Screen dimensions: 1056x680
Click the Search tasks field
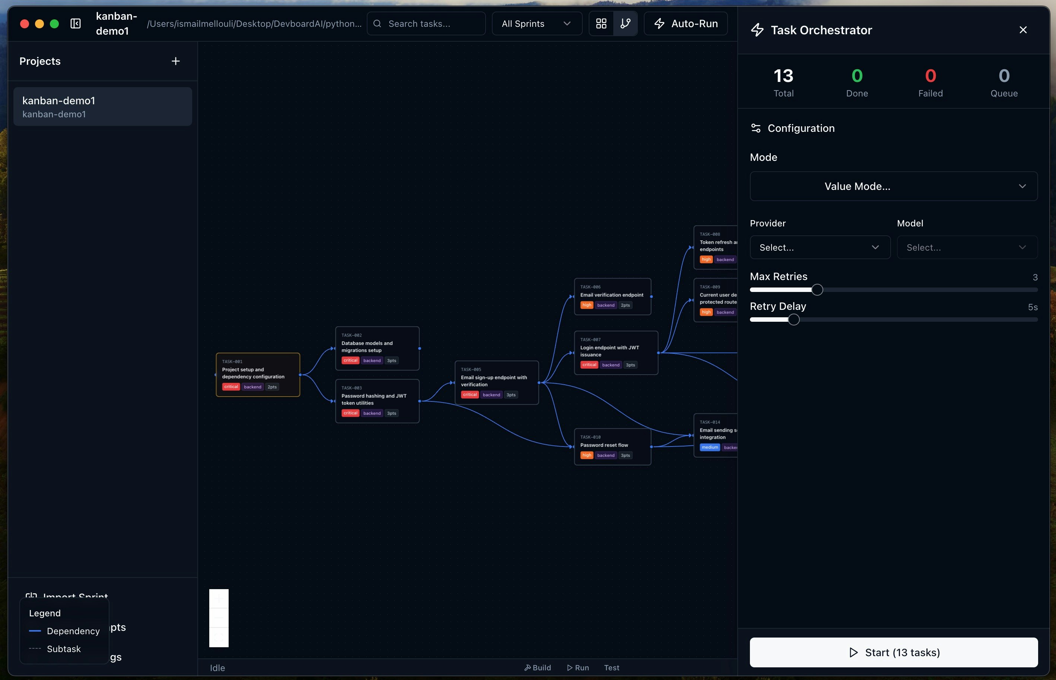[x=425, y=23]
